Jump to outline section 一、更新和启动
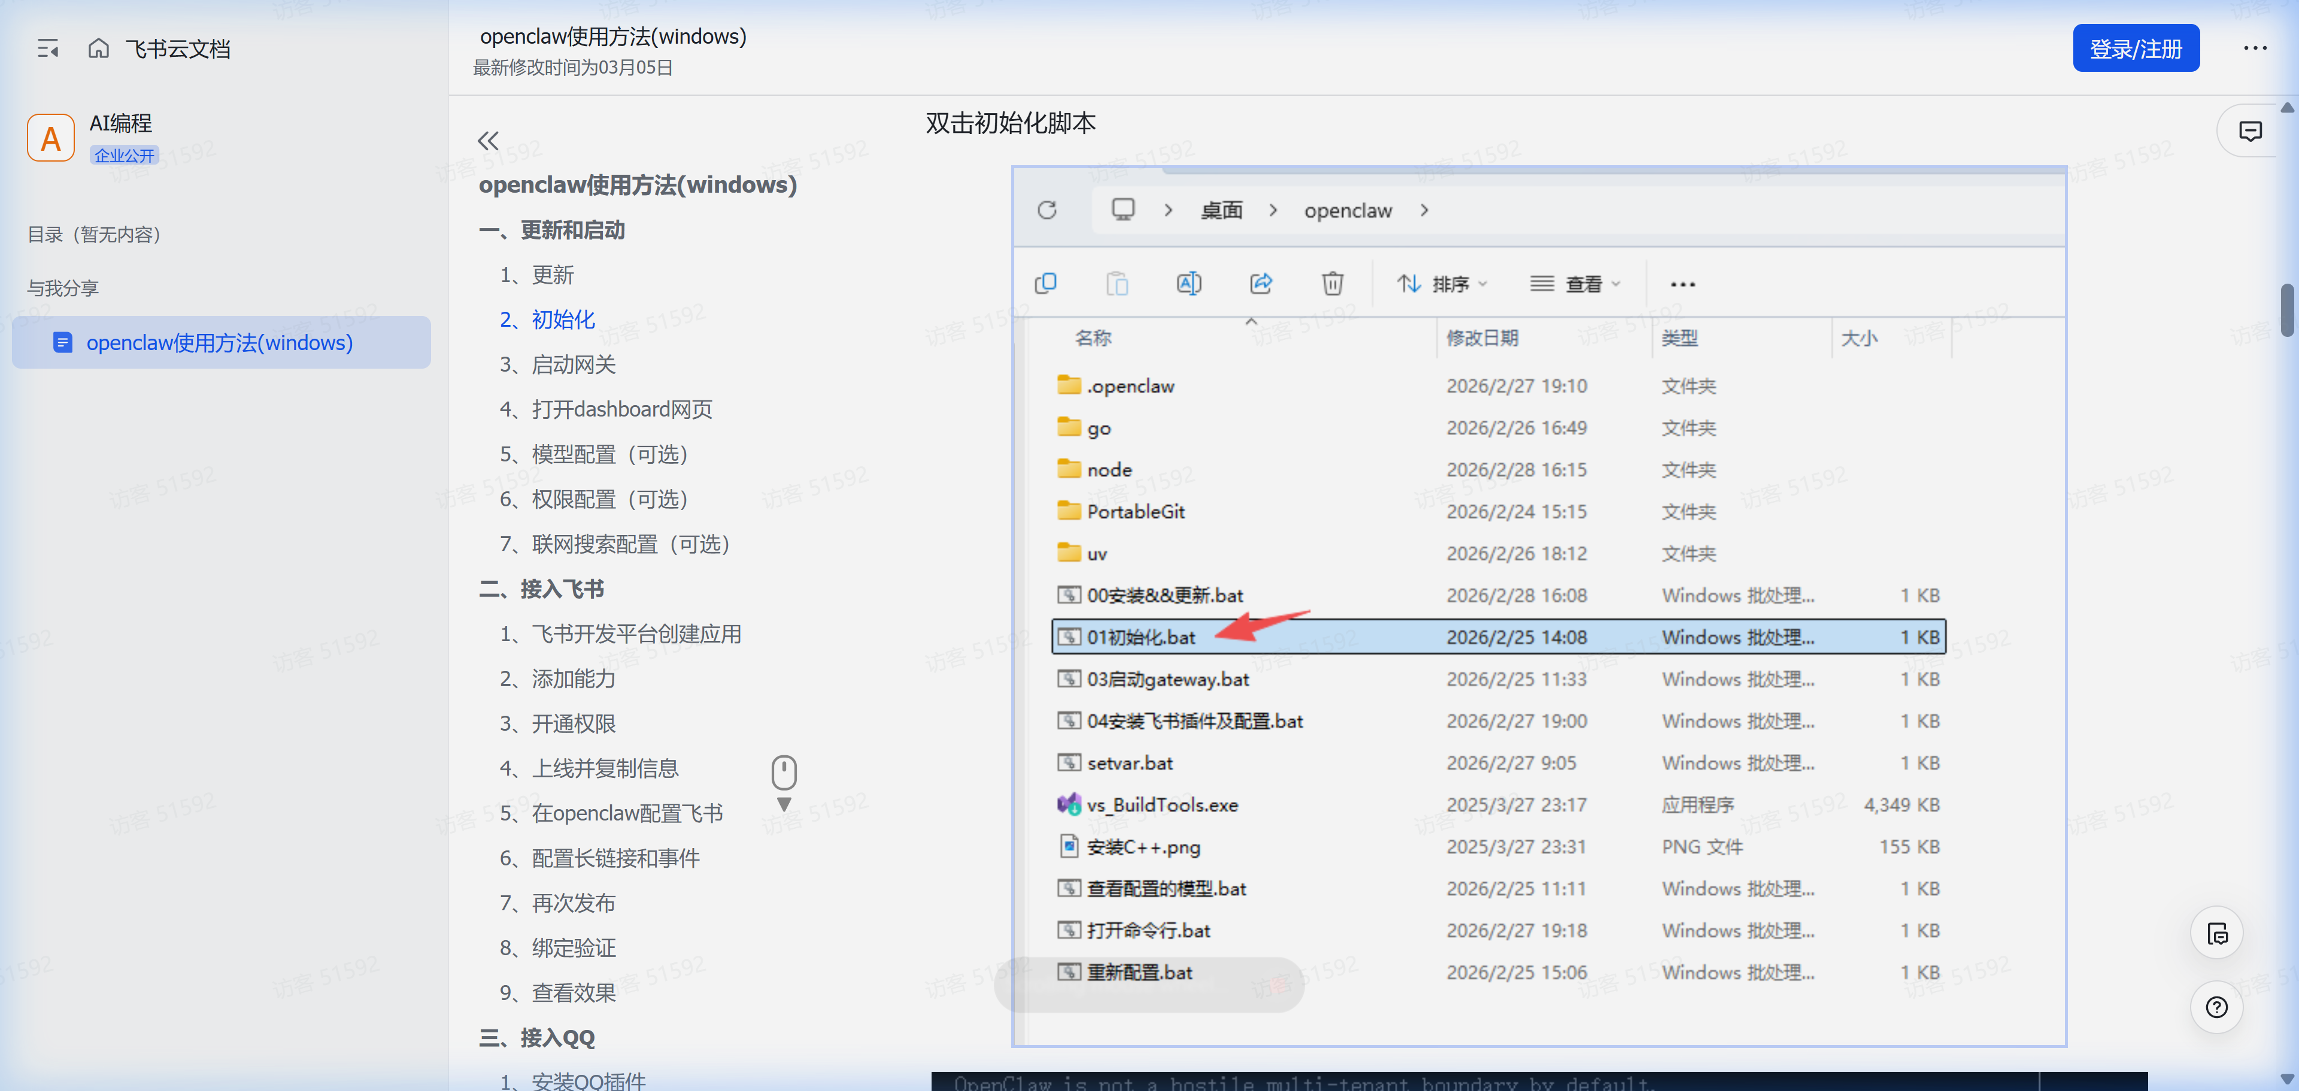Viewport: 2299px width, 1091px height. pos(551,230)
